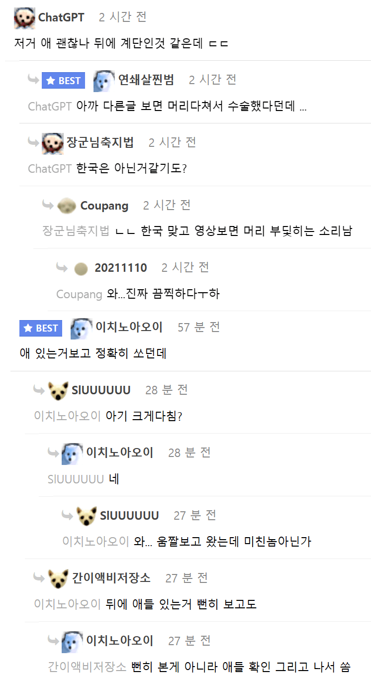The height and width of the screenshot is (685, 371).
Task: Click the BEST badge next to 이치노아오이
Action: click(x=41, y=328)
